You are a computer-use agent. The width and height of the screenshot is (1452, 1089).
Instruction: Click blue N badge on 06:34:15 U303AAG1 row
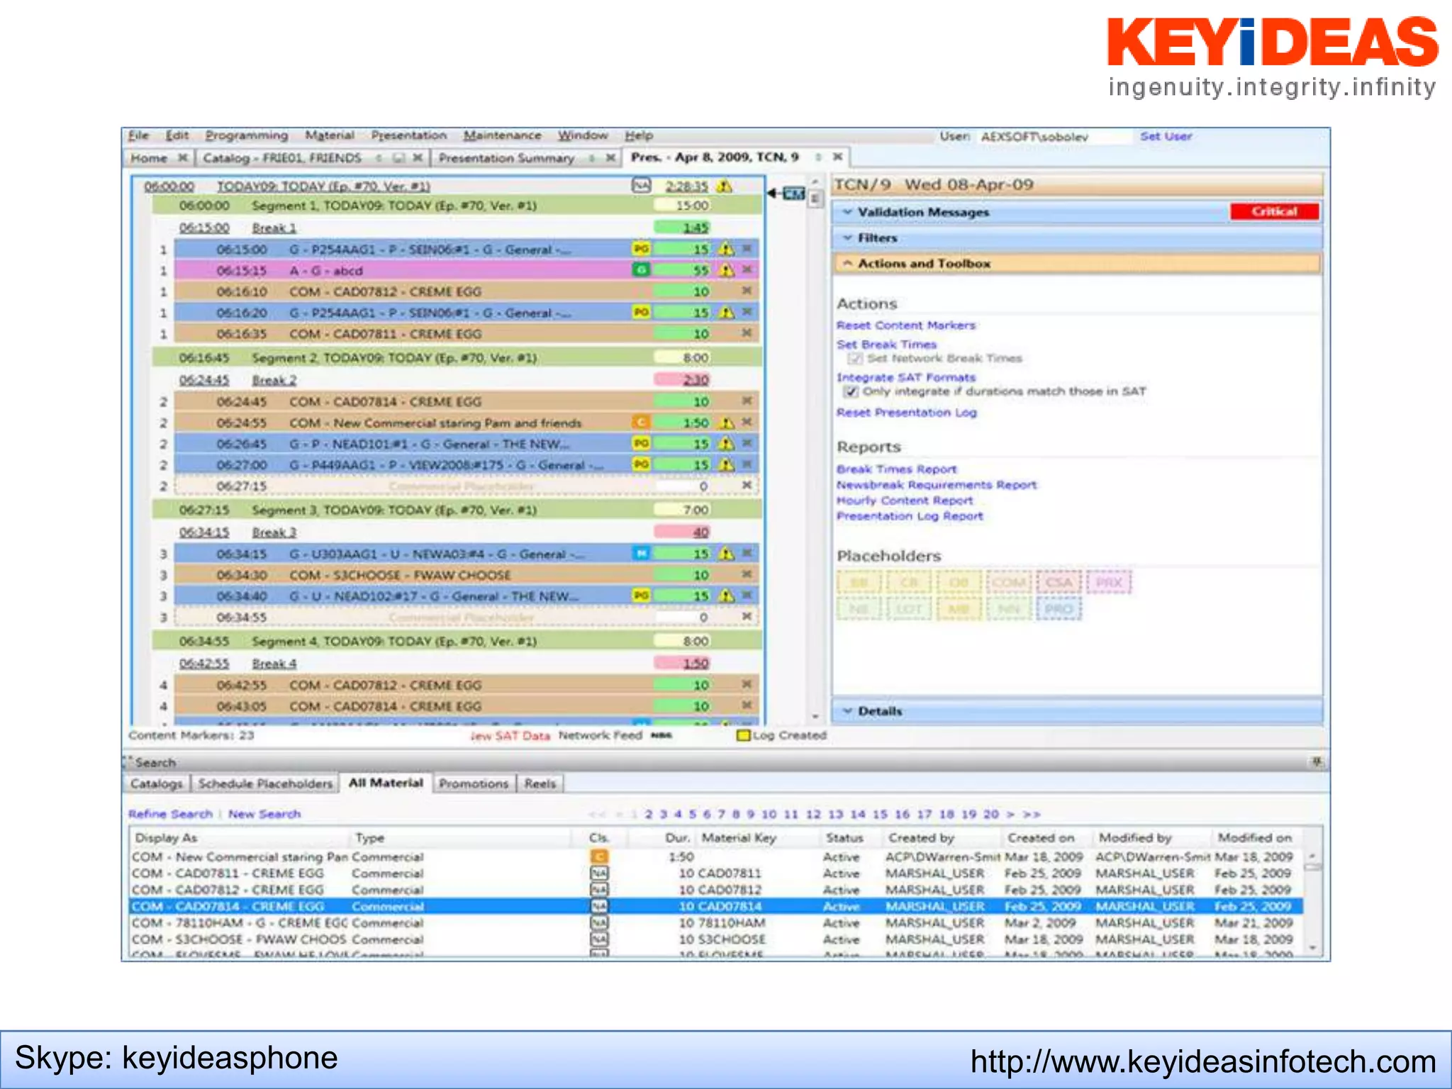pyautogui.click(x=641, y=553)
